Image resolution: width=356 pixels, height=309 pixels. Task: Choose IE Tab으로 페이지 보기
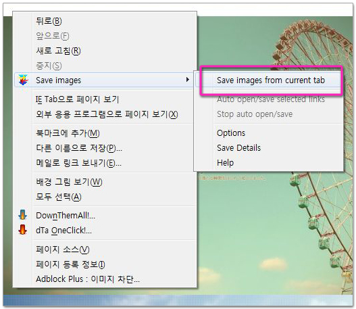[x=105, y=99]
